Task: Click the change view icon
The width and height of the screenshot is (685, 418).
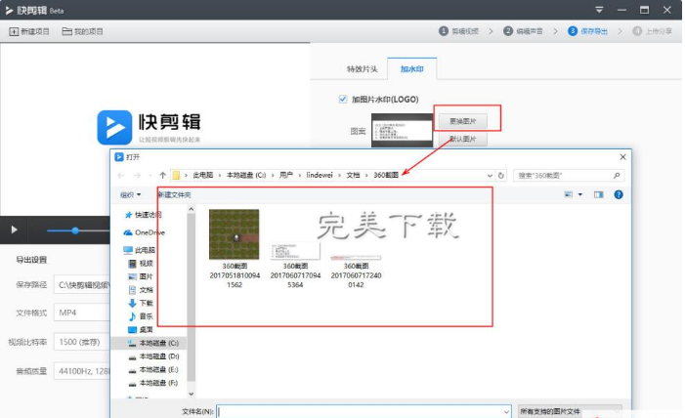Action: 569,194
